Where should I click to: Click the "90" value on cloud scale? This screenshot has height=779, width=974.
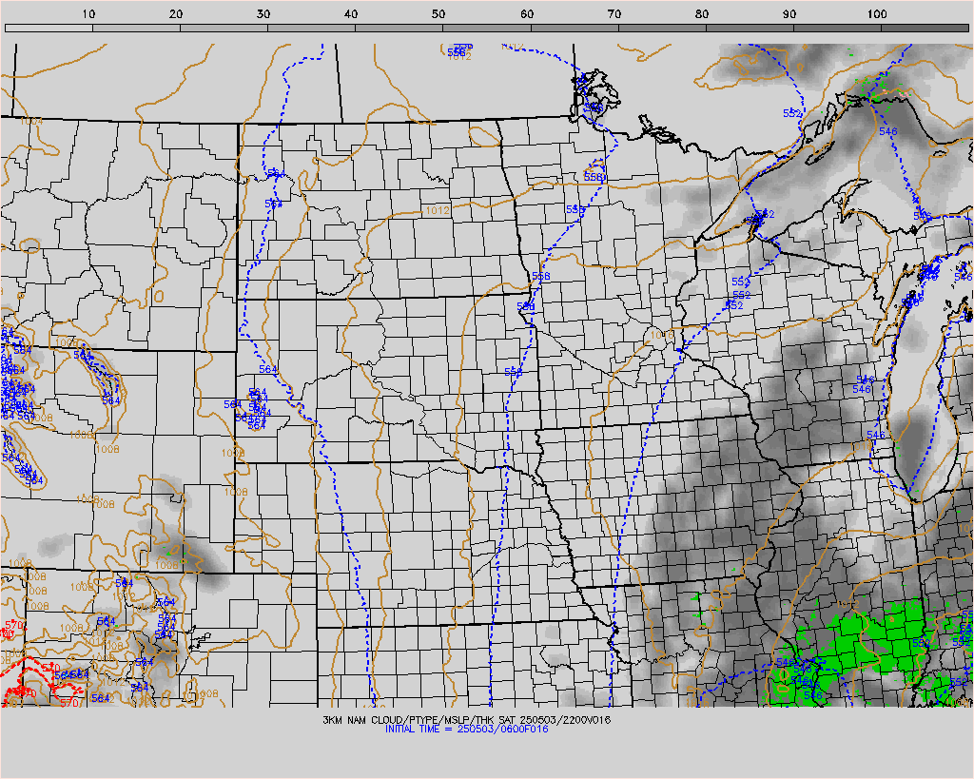point(789,13)
